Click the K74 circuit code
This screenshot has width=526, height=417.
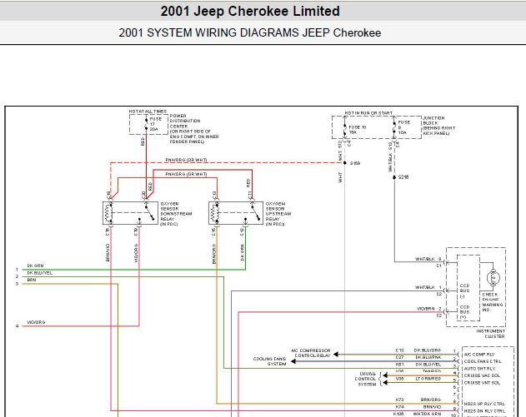[399, 407]
